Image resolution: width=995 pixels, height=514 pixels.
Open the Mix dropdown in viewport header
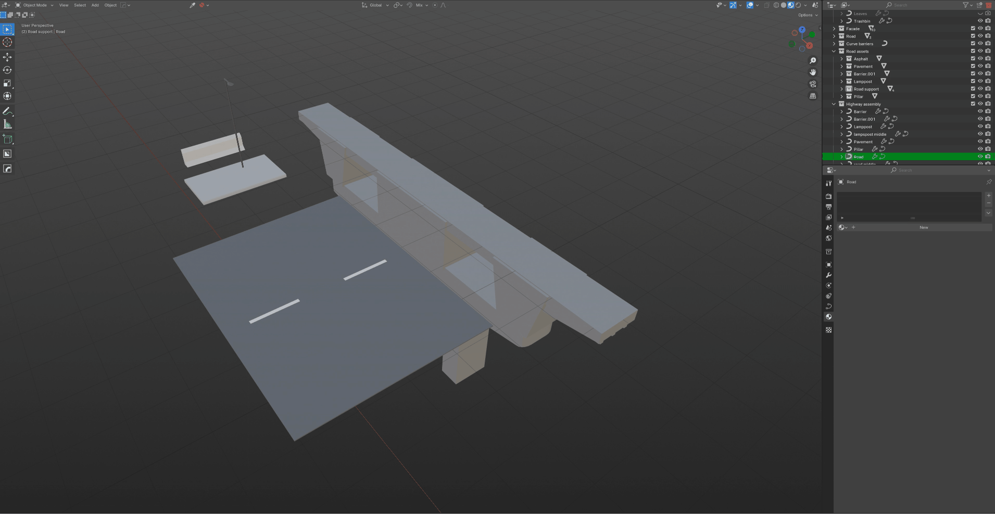(x=422, y=5)
